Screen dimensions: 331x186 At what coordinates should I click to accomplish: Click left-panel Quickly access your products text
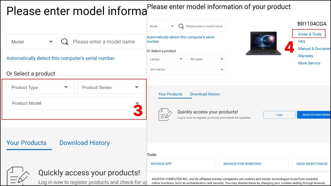(x=89, y=173)
